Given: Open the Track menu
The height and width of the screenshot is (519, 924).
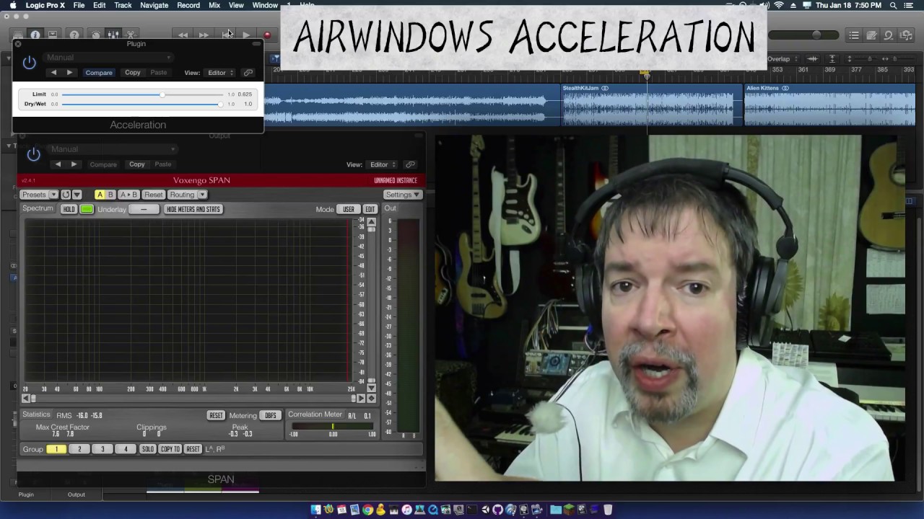Looking at the screenshot, I should click(123, 5).
